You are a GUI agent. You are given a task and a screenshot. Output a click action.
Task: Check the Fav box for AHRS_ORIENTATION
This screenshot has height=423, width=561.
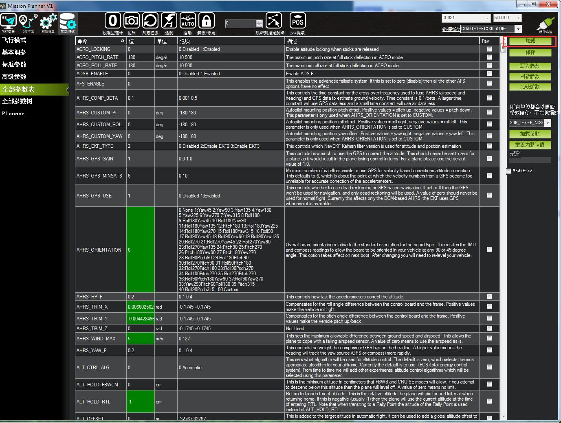[489, 250]
